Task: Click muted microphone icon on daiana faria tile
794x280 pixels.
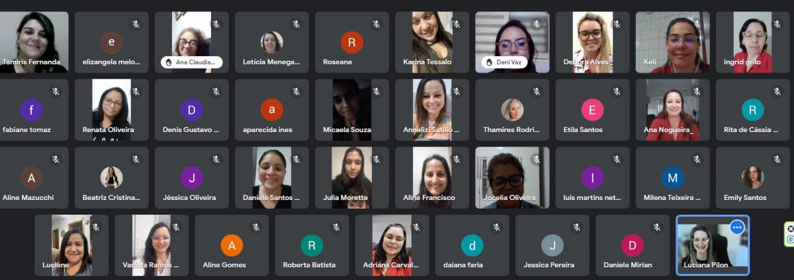Action: (x=496, y=227)
